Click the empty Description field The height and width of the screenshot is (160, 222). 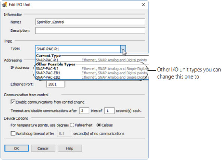(x=90, y=31)
